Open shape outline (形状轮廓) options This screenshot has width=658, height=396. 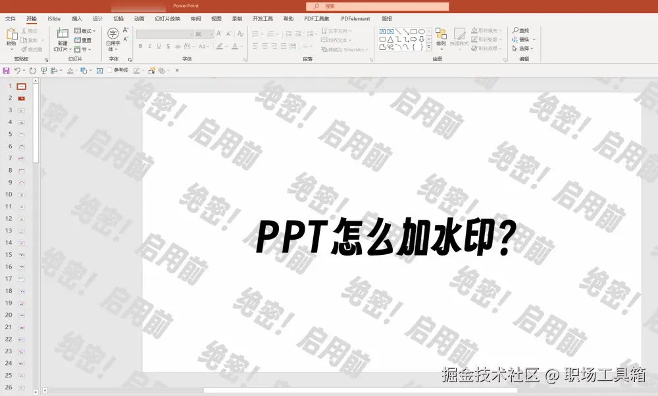tap(486, 39)
